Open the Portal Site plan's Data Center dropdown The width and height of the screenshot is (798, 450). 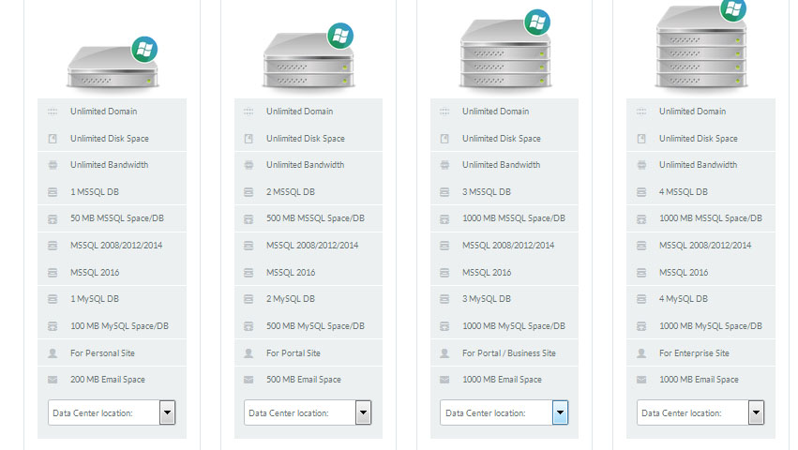[x=308, y=412]
